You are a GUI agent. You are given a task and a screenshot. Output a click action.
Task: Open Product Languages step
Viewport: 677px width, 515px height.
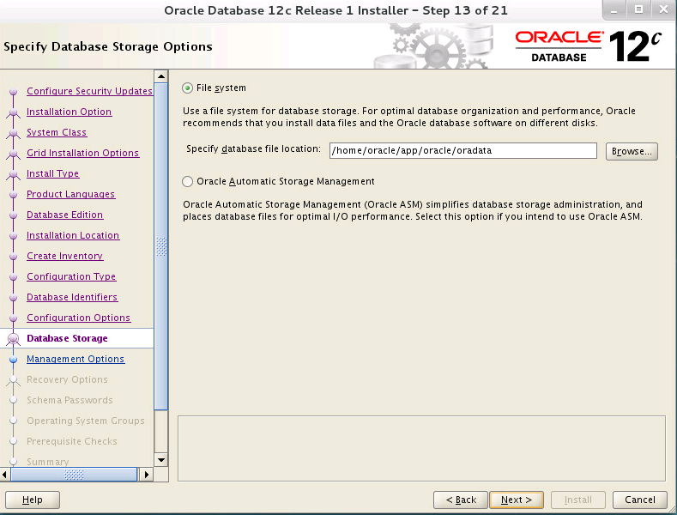[71, 195]
